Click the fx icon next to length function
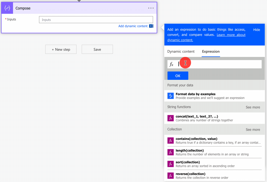The width and height of the screenshot is (267, 182). (170, 152)
